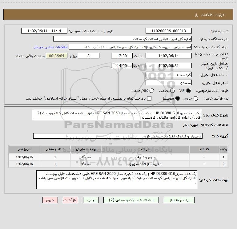Select the جزیی purchase type radio
Viewport: 237px width, 229px height.
pyautogui.click(x=195, y=98)
